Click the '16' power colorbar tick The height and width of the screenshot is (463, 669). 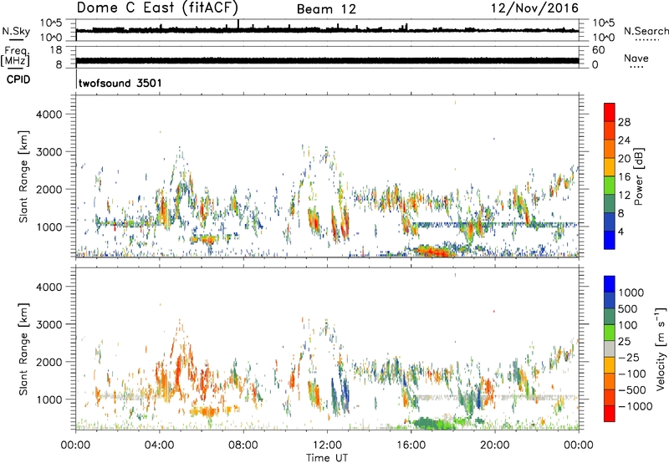tap(624, 176)
